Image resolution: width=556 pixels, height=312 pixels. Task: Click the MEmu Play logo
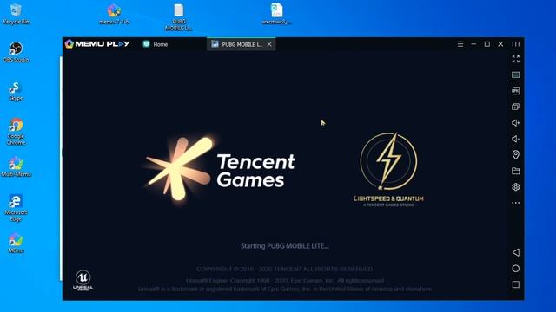(97, 44)
